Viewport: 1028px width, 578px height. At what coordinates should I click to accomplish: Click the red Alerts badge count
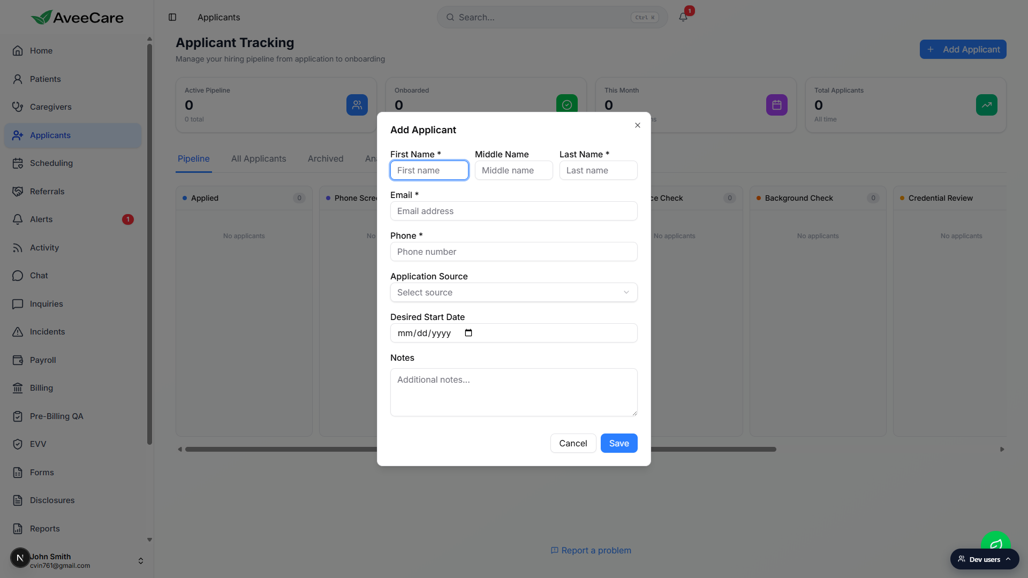point(128,219)
